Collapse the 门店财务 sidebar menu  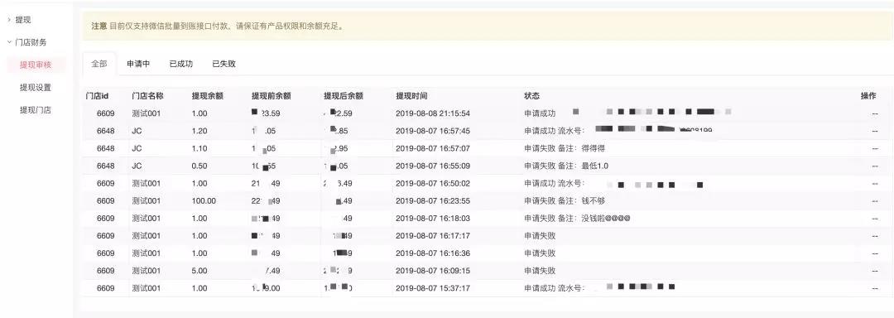click(30, 42)
